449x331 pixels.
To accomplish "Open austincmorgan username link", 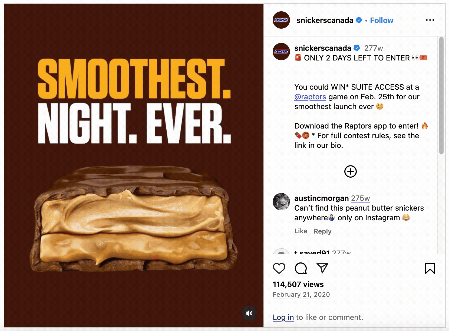I will (321, 198).
